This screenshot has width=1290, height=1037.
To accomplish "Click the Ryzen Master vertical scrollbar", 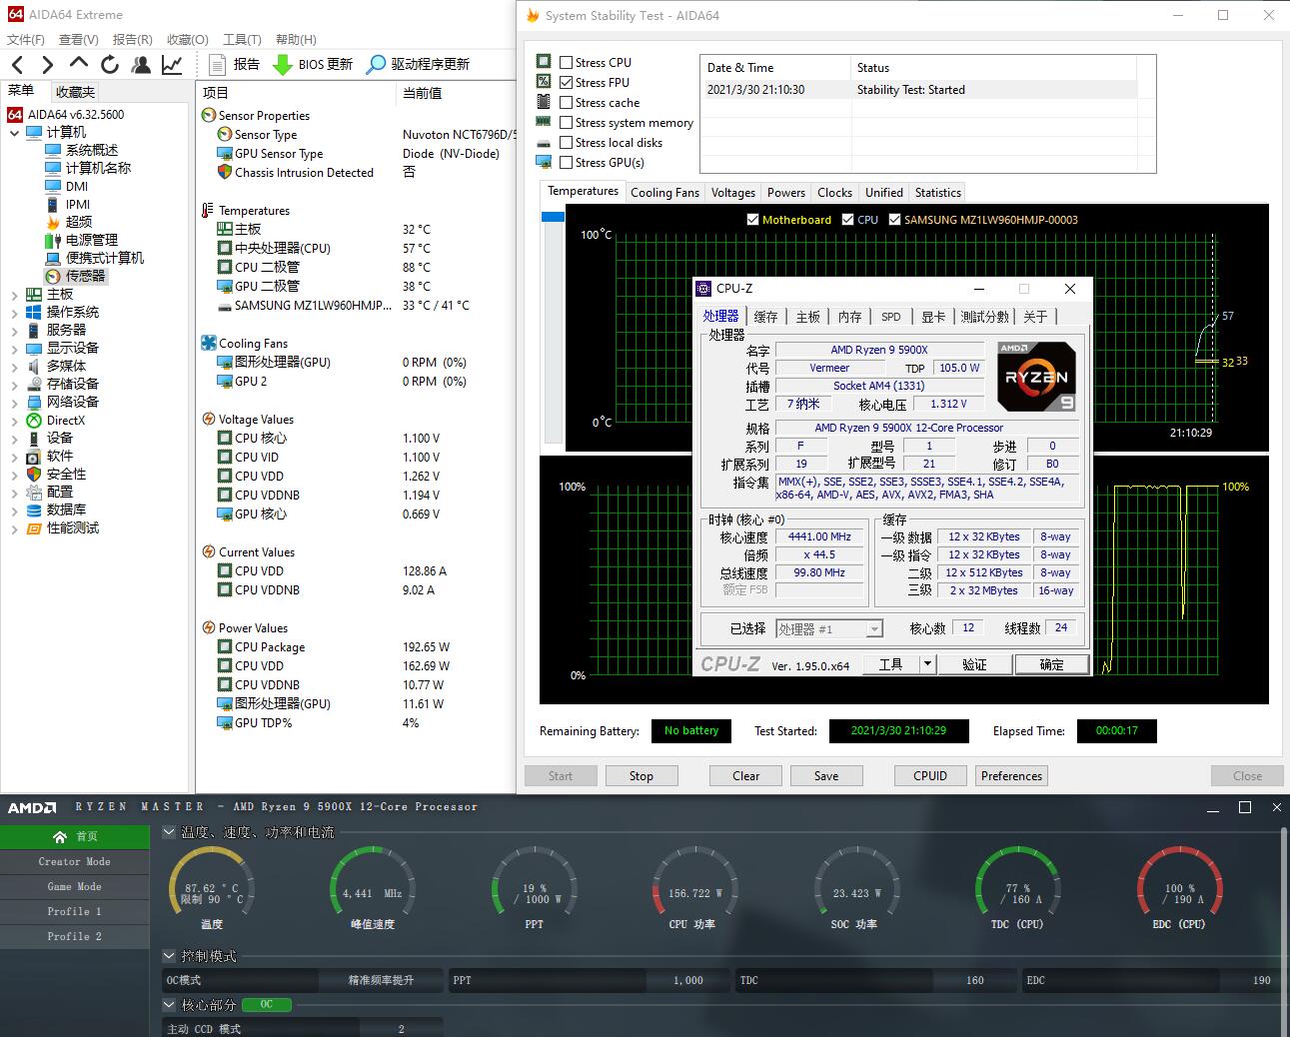I will coord(1283,929).
